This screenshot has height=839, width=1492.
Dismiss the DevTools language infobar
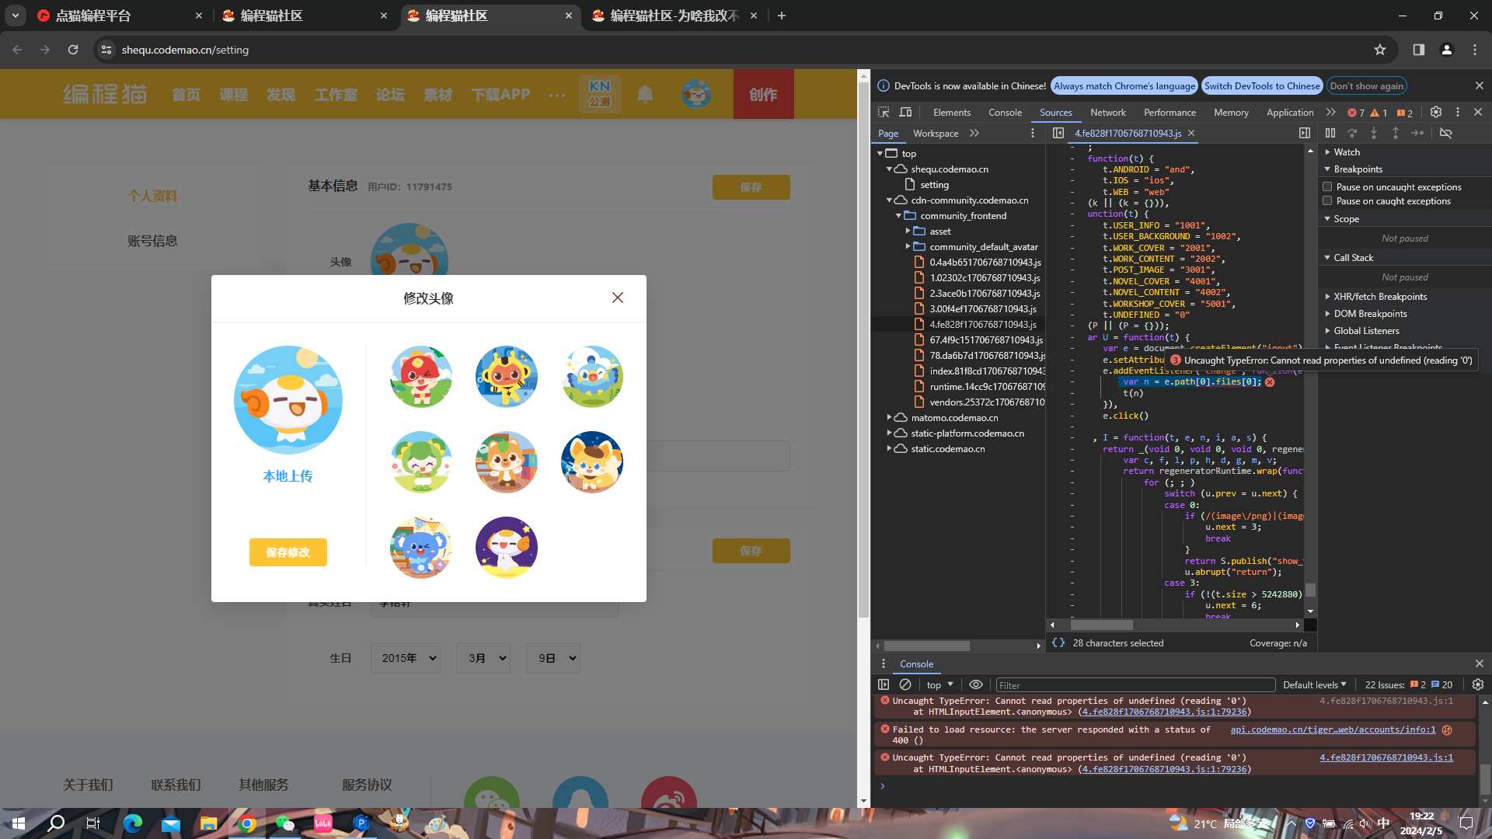1480,85
